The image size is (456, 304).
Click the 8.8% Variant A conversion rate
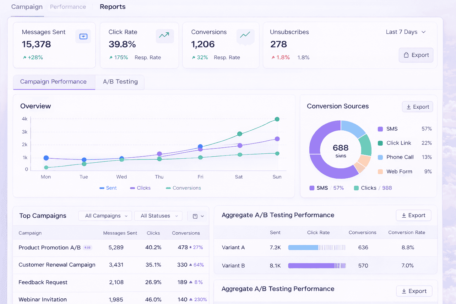(x=408, y=248)
